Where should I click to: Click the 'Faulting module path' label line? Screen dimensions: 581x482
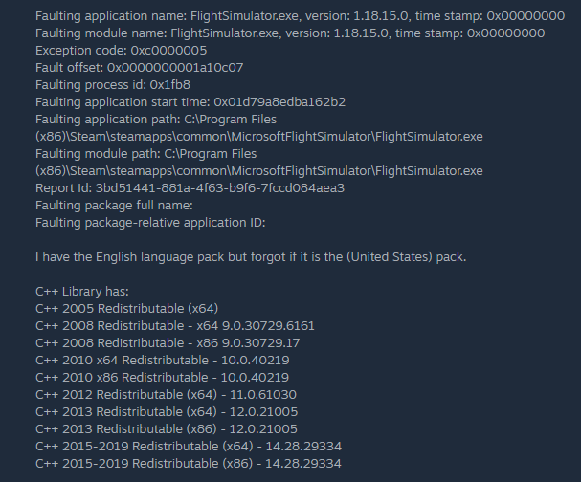[x=145, y=154]
